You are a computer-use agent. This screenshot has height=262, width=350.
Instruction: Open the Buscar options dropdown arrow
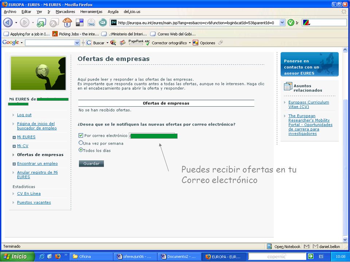pyautogui.click(x=107, y=43)
